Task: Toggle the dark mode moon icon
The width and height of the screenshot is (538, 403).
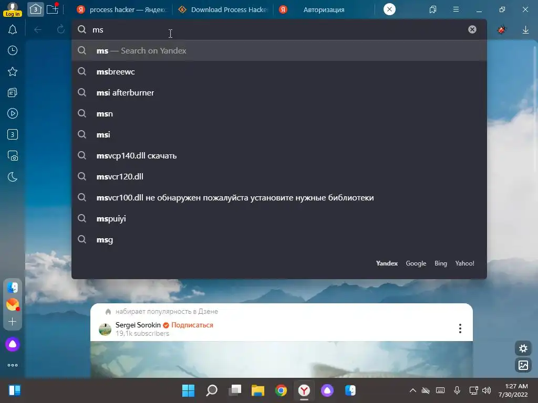Action: 13,177
